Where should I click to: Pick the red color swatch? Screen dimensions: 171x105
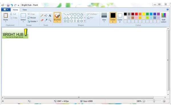click(x=136, y=14)
